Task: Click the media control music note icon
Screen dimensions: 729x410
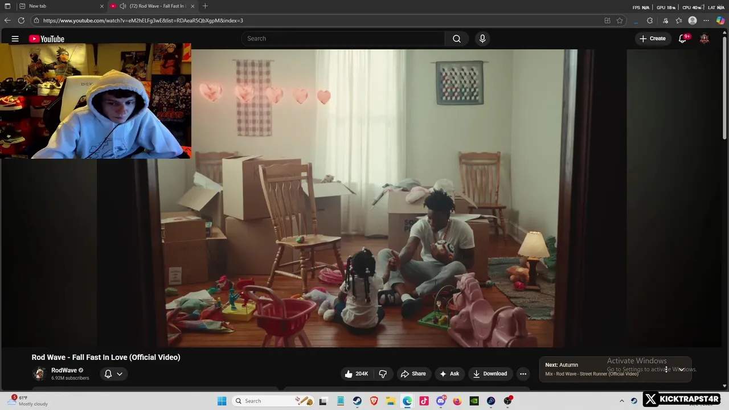Action: (665, 20)
